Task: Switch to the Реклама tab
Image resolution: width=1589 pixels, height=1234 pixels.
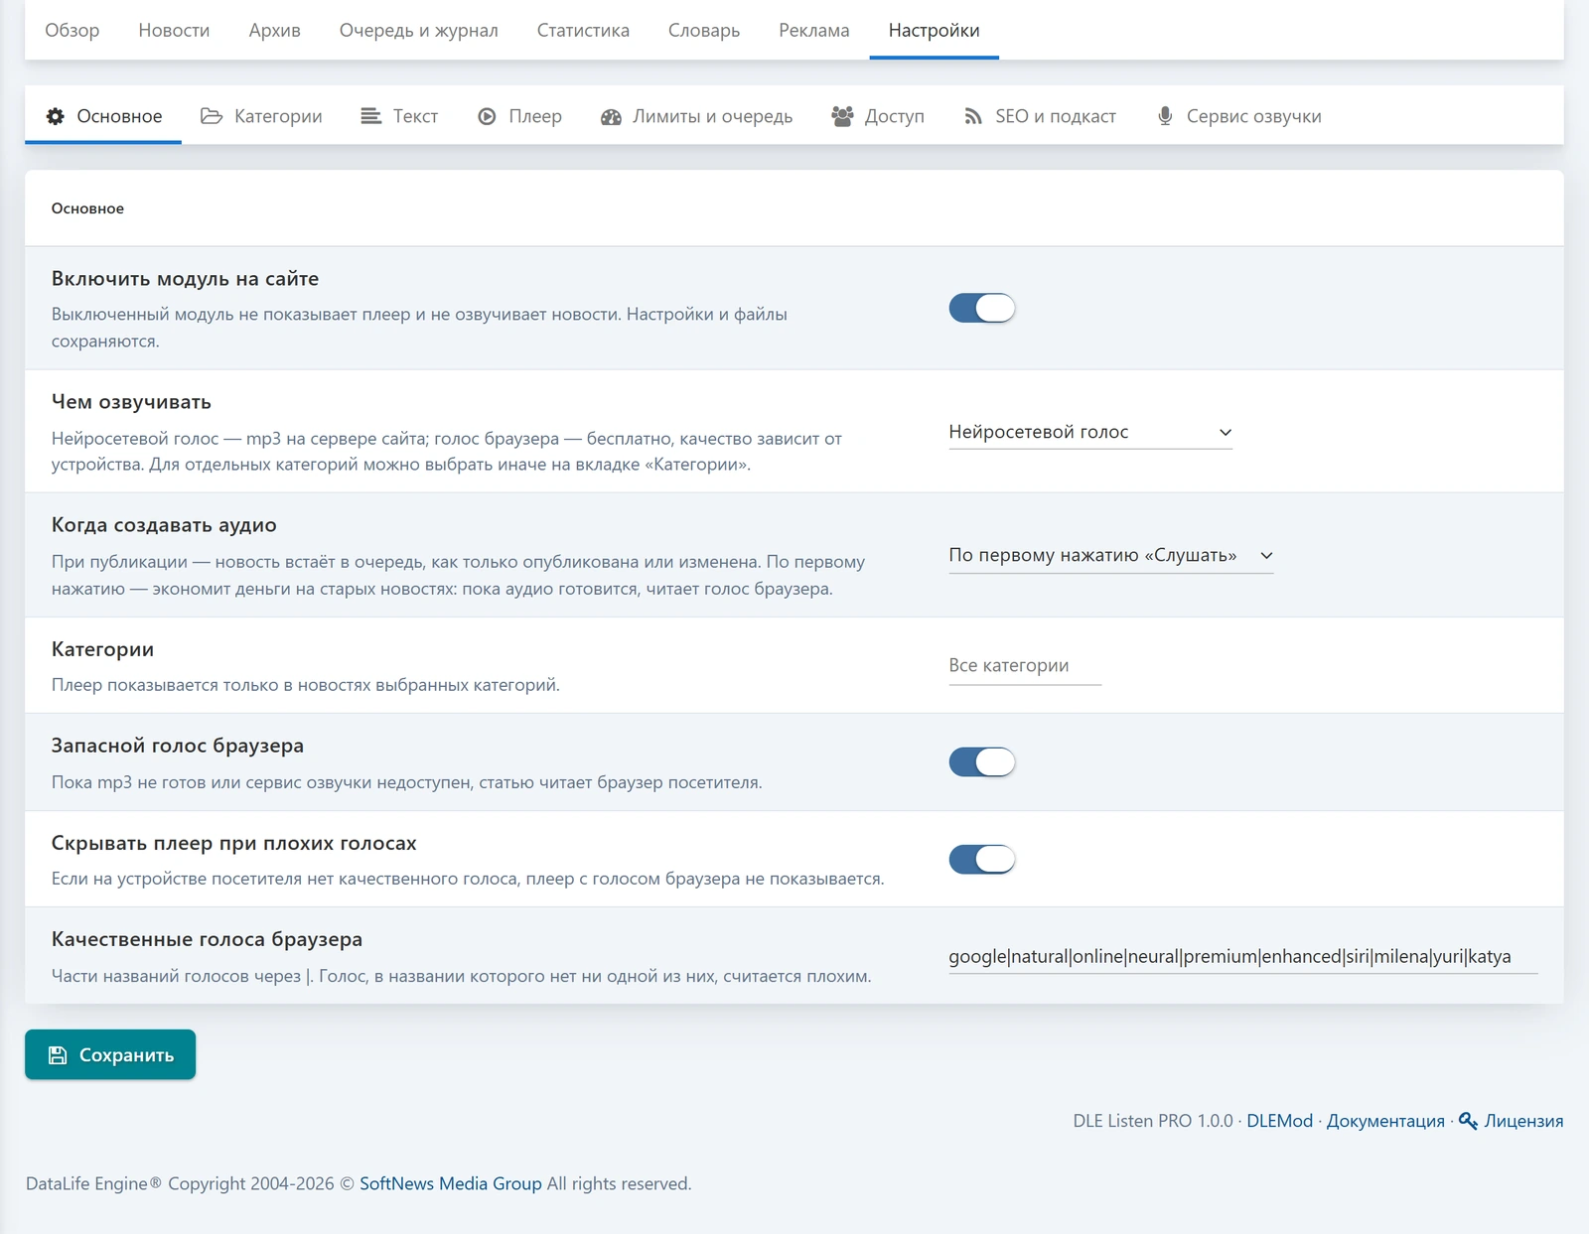Action: point(814,30)
